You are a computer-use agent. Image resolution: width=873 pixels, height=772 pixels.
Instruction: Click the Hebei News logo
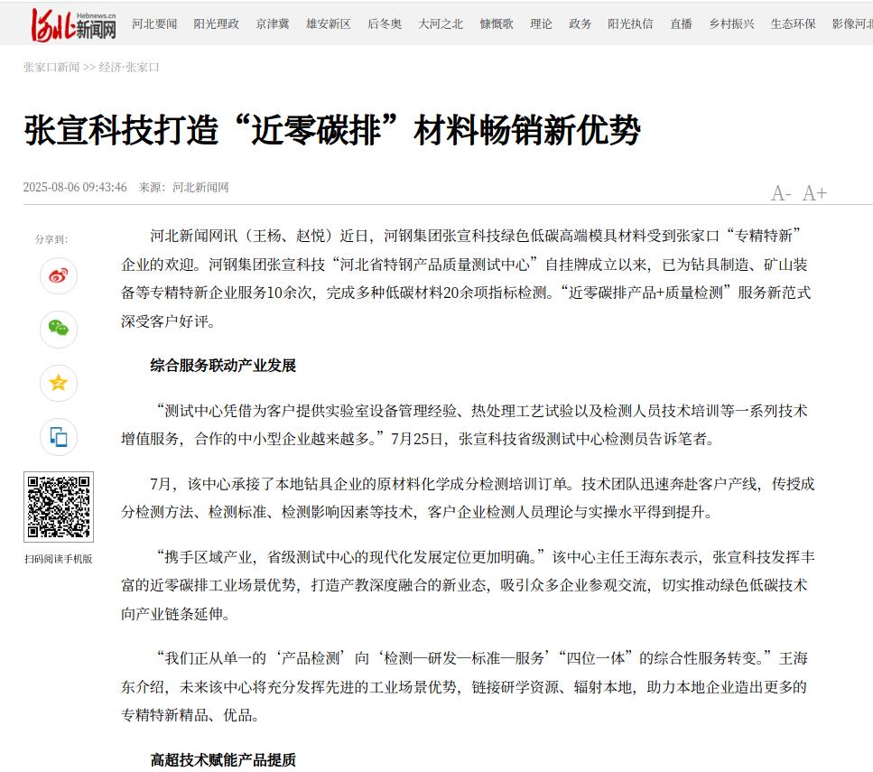[74, 23]
